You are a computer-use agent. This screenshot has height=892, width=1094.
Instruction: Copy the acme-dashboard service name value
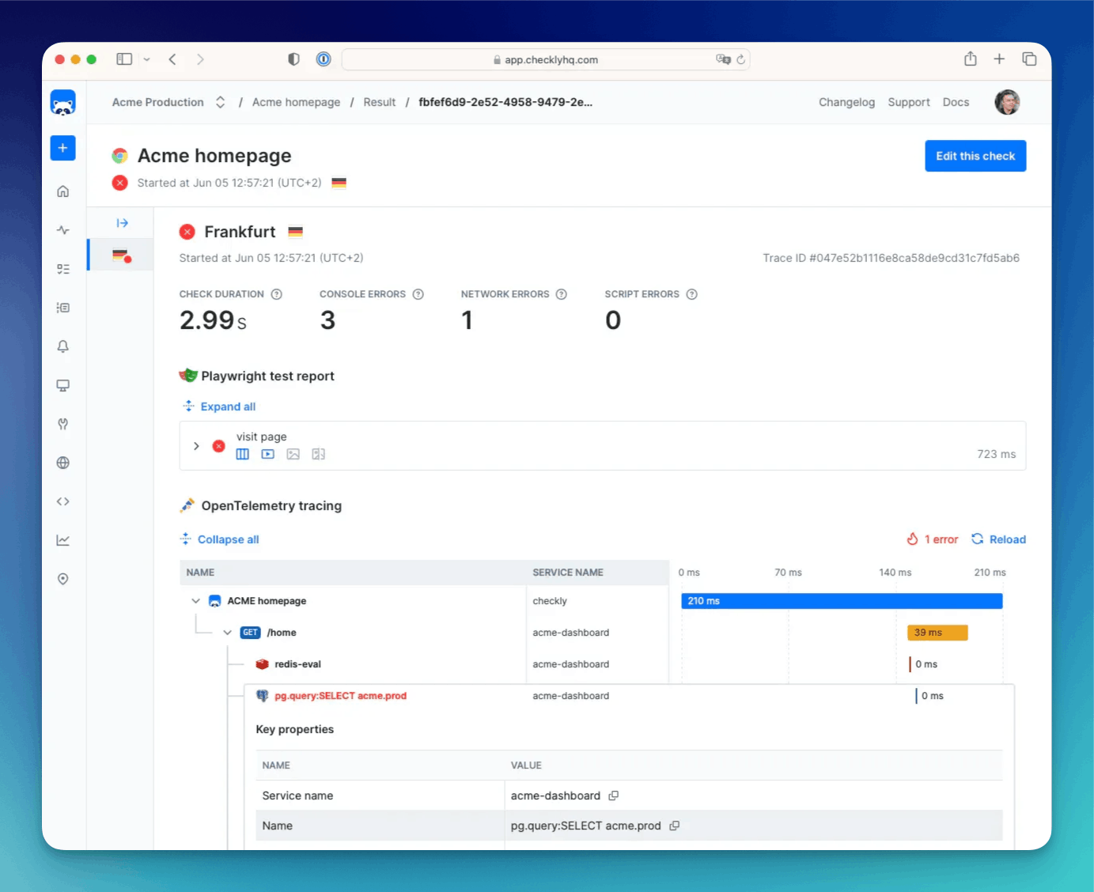[613, 796]
